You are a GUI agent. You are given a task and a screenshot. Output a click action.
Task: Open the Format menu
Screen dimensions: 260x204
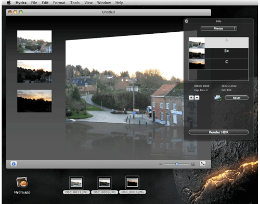59,3
